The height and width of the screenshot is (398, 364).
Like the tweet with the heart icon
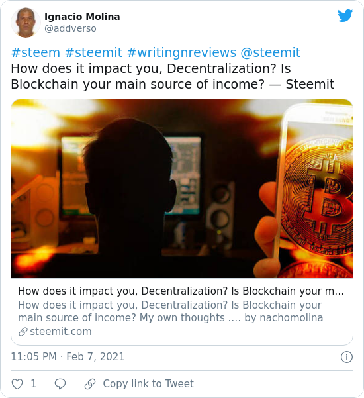pyautogui.click(x=17, y=384)
